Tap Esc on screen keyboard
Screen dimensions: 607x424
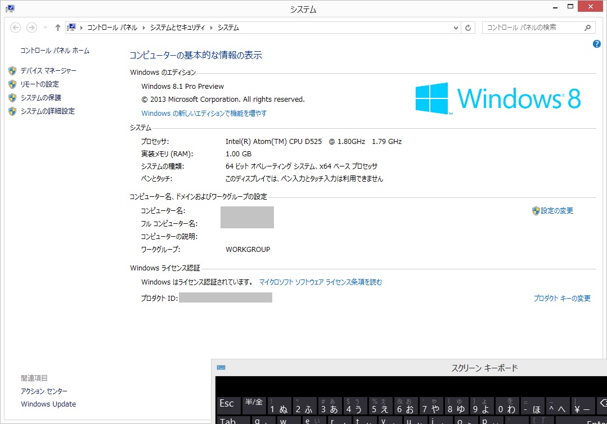click(229, 405)
